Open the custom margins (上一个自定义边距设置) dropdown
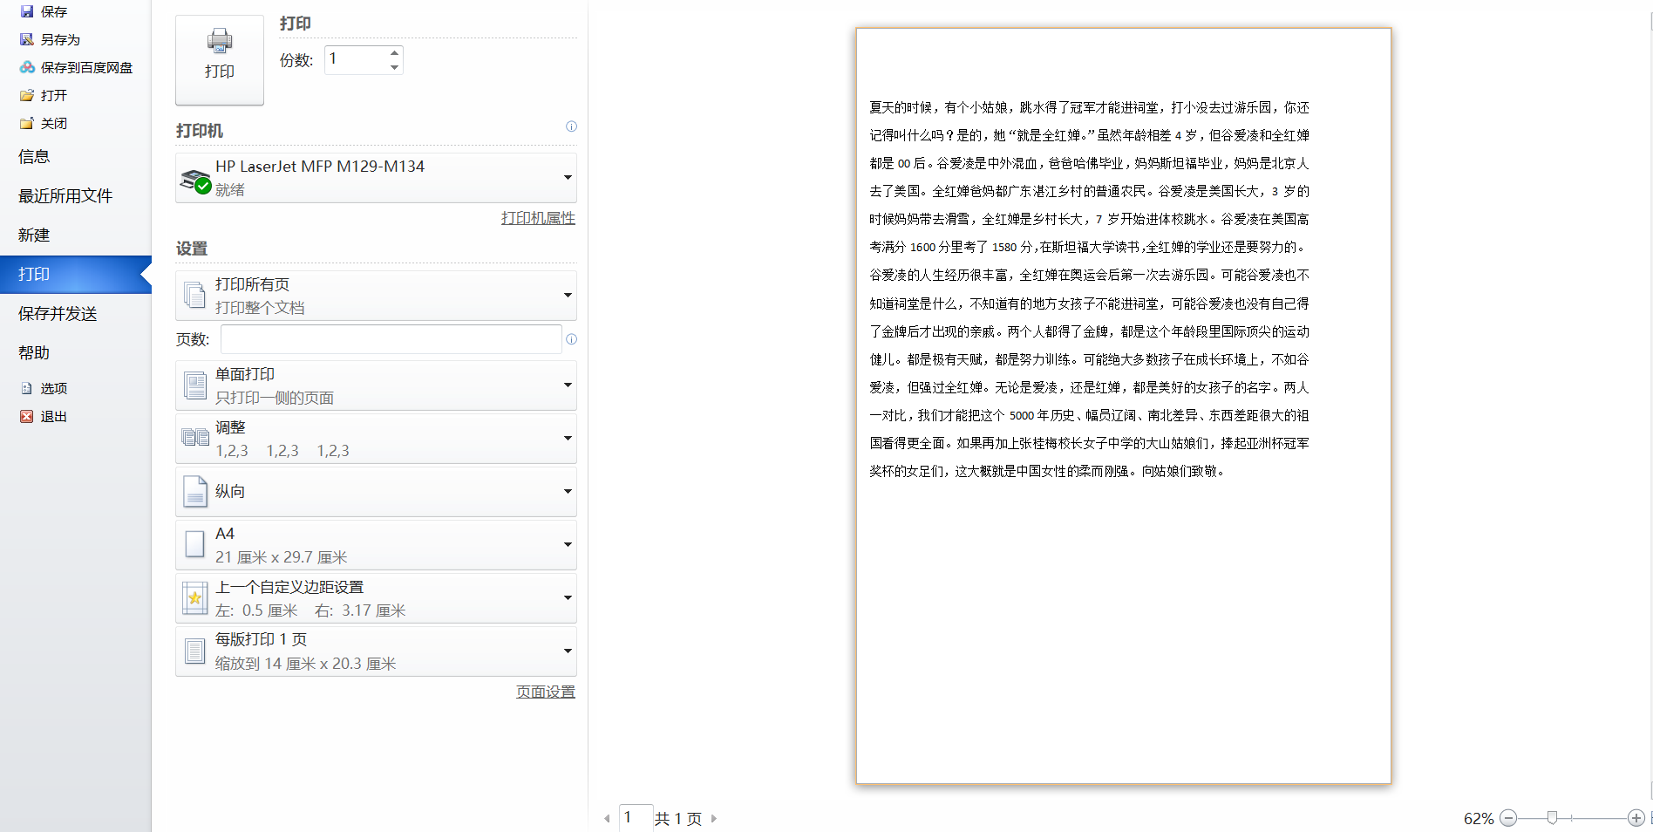The height and width of the screenshot is (832, 1653). 568,598
